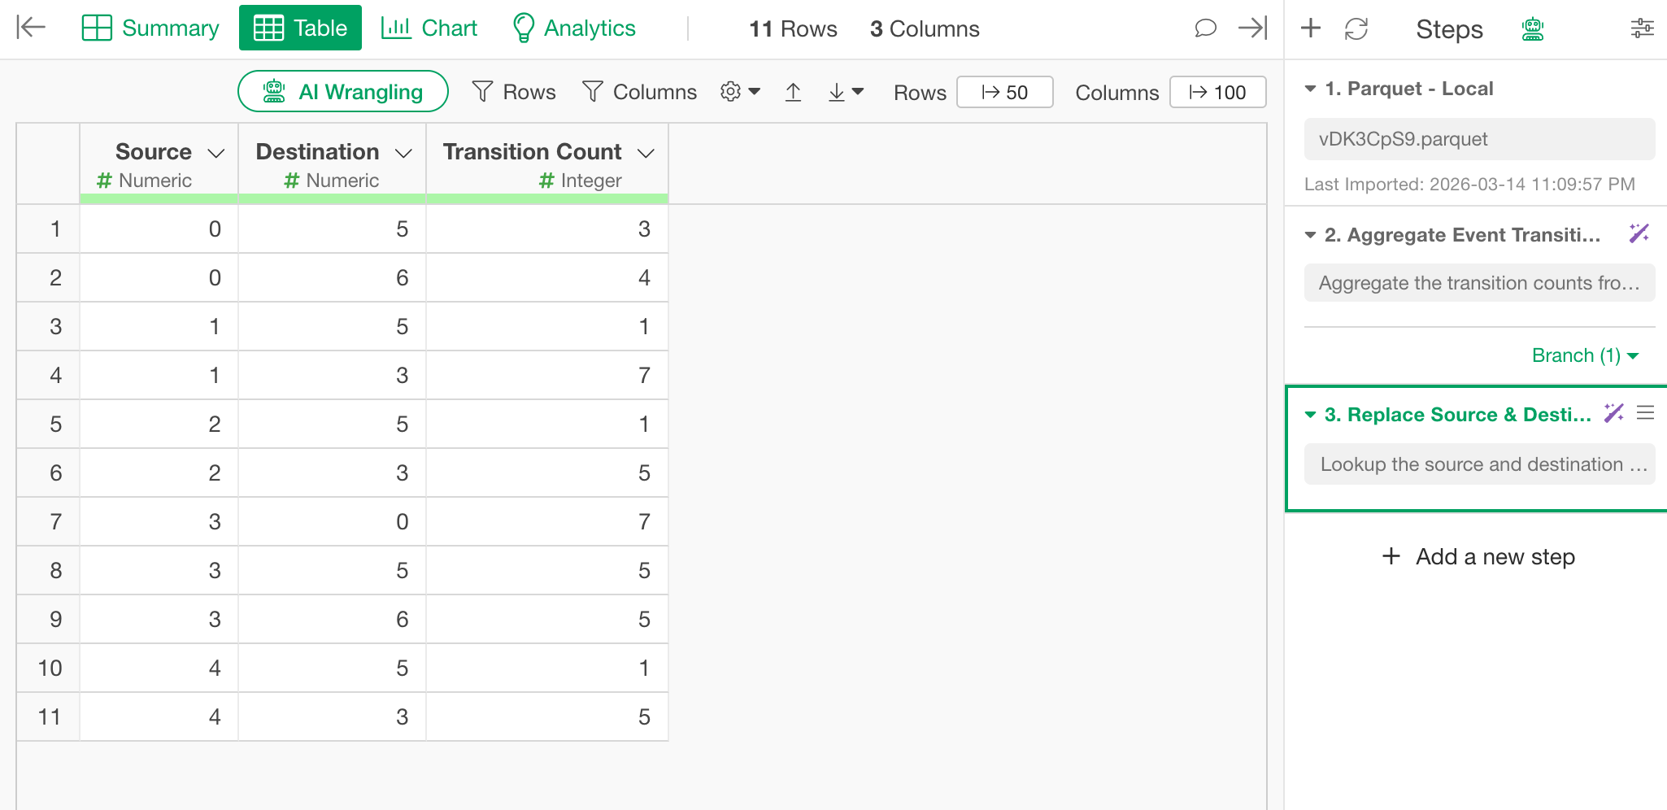1667x810 pixels.
Task: Open the gear settings dropdown
Action: click(739, 92)
